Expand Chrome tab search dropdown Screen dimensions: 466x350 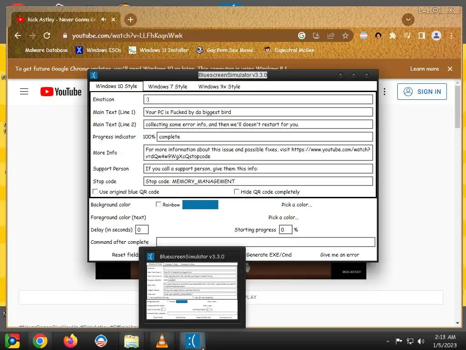pyautogui.click(x=408, y=20)
